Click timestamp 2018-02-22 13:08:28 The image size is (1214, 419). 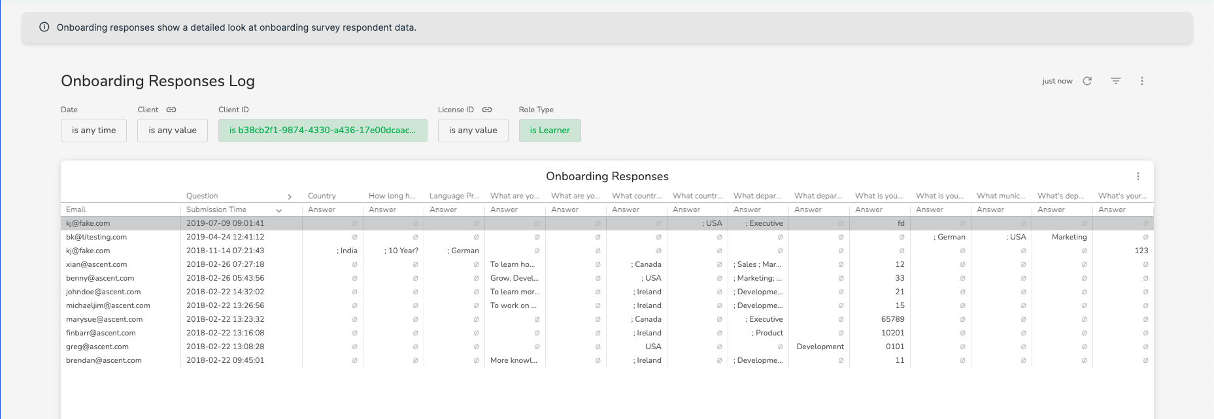coord(226,347)
